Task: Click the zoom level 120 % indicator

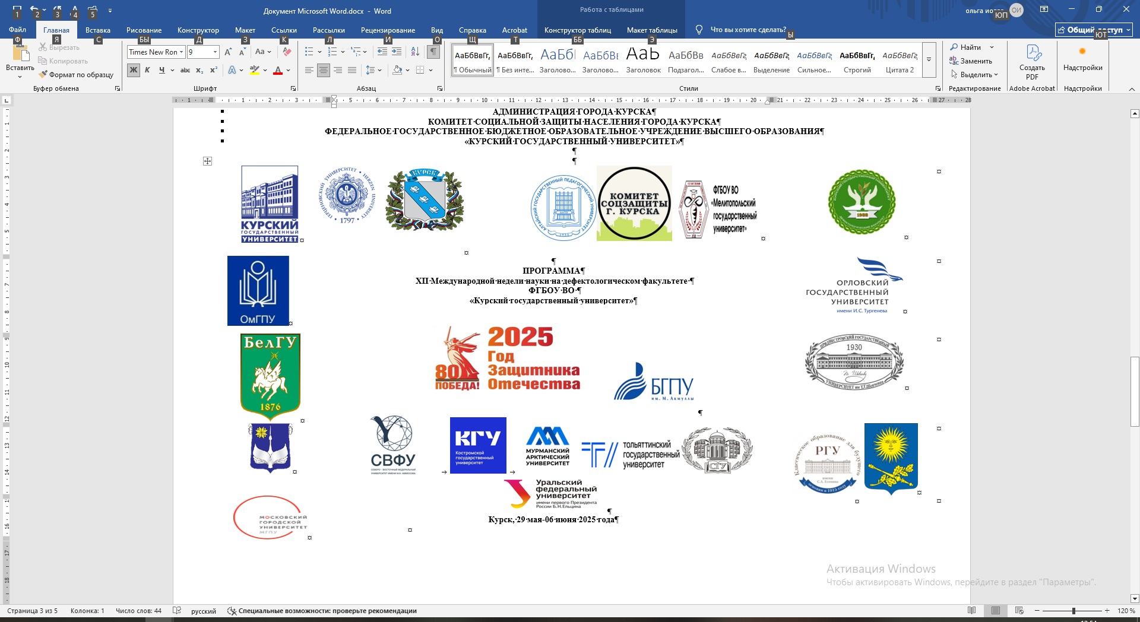Action: [1126, 611]
